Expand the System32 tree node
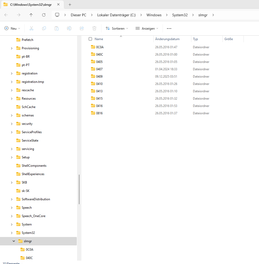The image size is (259, 264). click(x=12, y=233)
